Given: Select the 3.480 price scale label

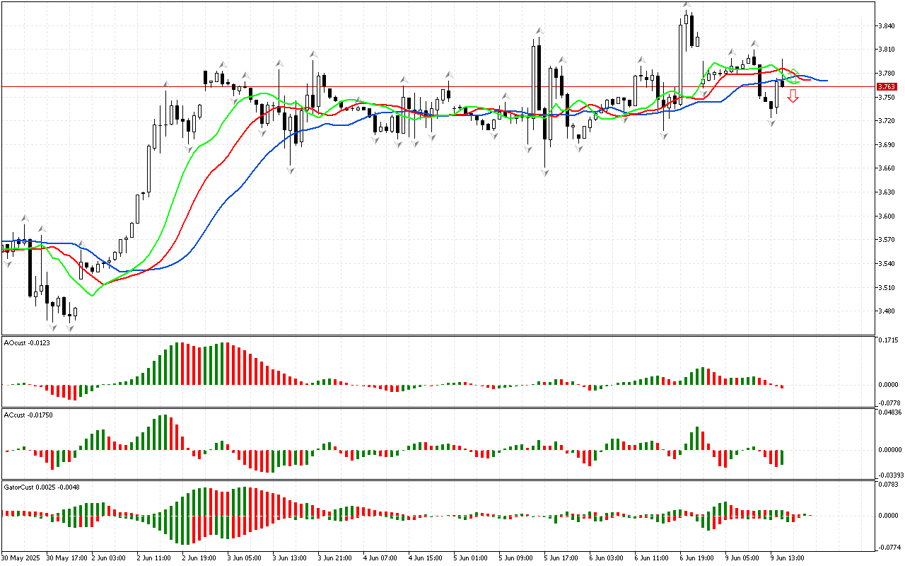Looking at the screenshot, I should [x=887, y=311].
